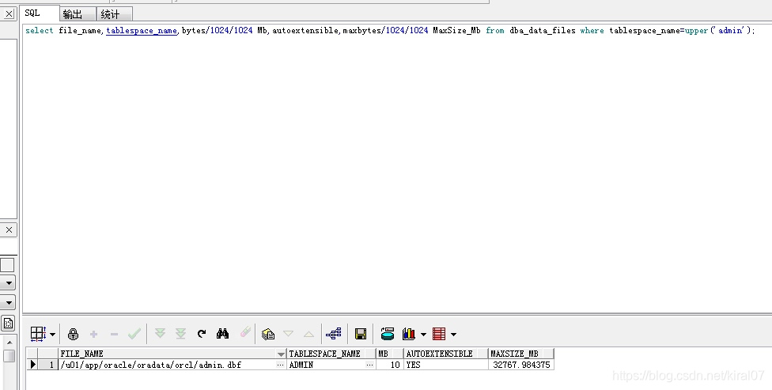
Task: Select row 1 via its row indicator
Action: pos(32,365)
